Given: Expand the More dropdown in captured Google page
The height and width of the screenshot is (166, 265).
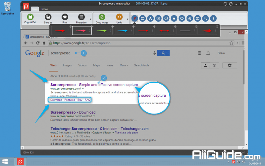Looking at the screenshot, I should click(124, 65).
